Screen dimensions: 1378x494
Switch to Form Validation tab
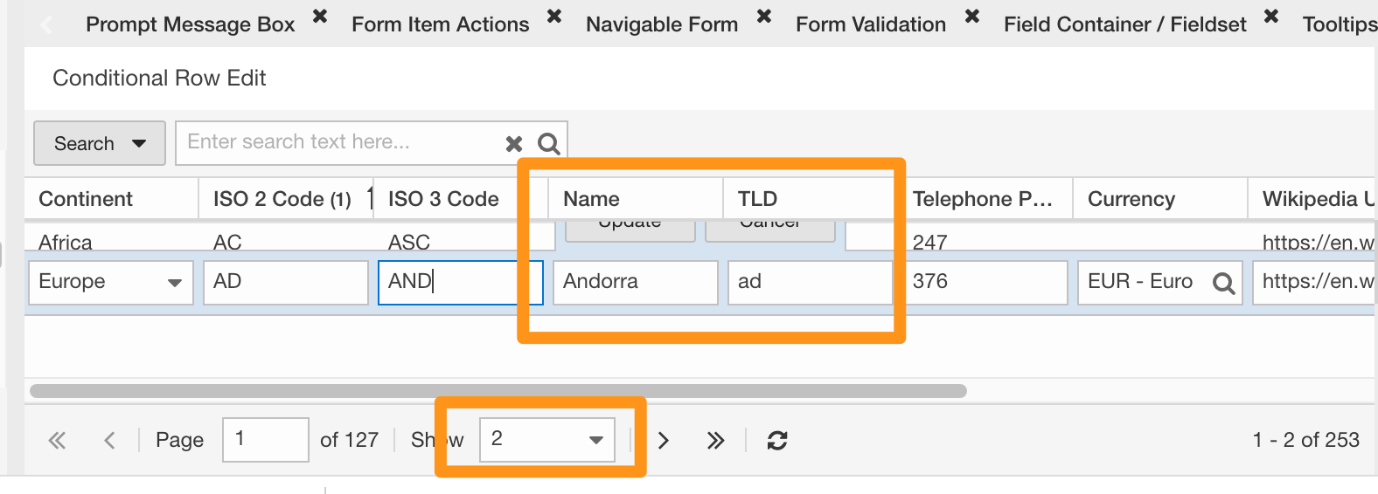click(x=871, y=24)
